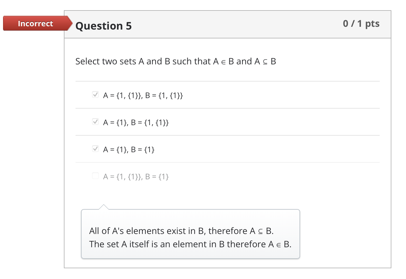Select answer text A = {1, {1}}, B = {1, {1}}
The height and width of the screenshot is (279, 406).
pyautogui.click(x=143, y=95)
